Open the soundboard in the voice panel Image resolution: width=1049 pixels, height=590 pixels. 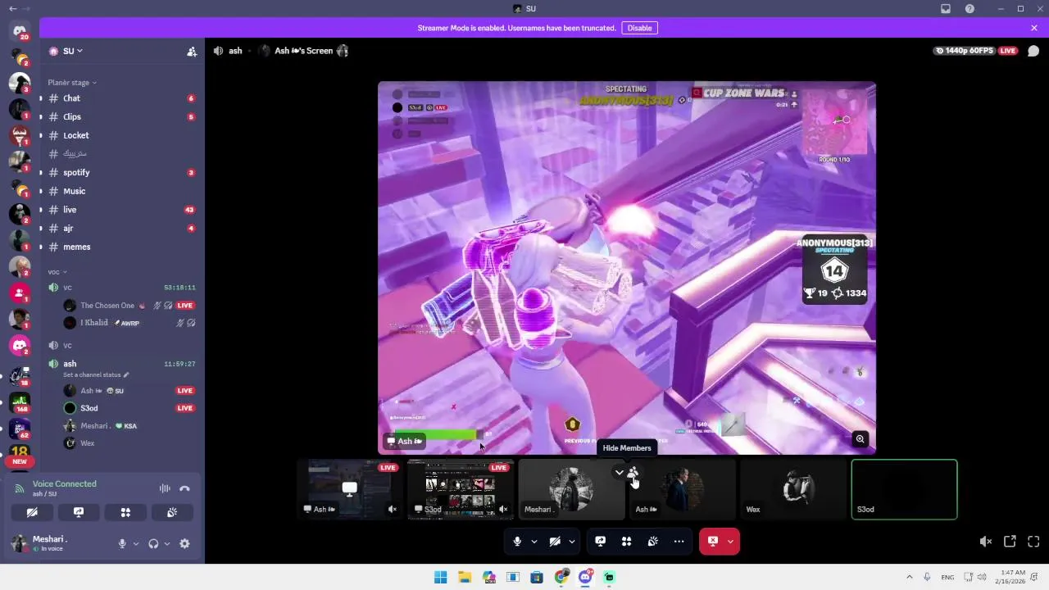[x=172, y=512]
